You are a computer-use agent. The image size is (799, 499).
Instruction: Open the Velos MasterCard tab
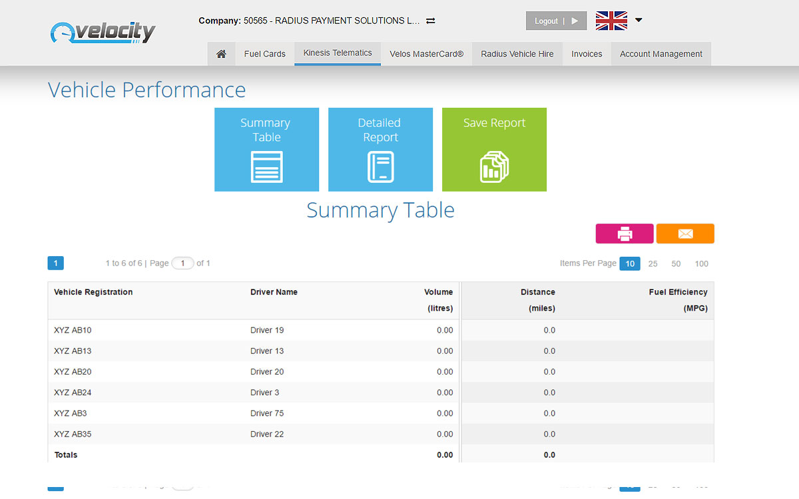pos(427,54)
